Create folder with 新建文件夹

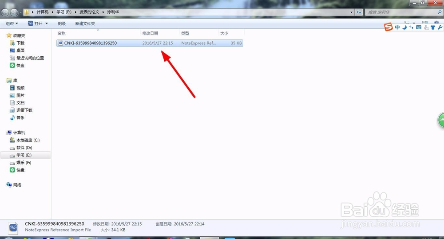click(85, 24)
